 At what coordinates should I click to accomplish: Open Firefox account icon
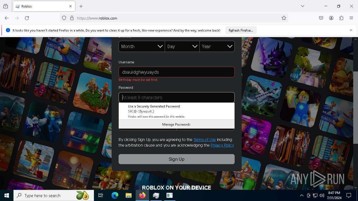coord(331,18)
